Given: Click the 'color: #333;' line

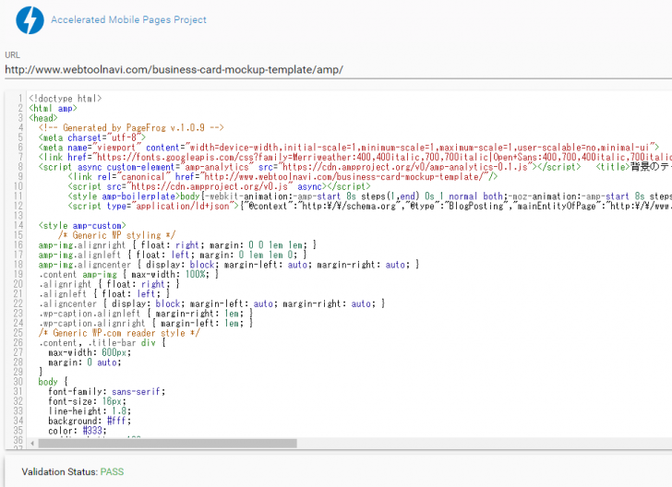Looking at the screenshot, I should [x=78, y=431].
